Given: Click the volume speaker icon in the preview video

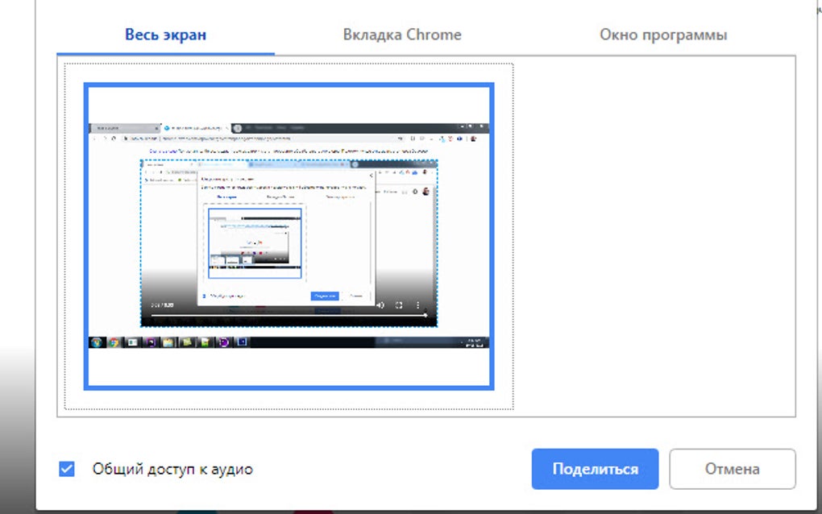Looking at the screenshot, I should [380, 305].
